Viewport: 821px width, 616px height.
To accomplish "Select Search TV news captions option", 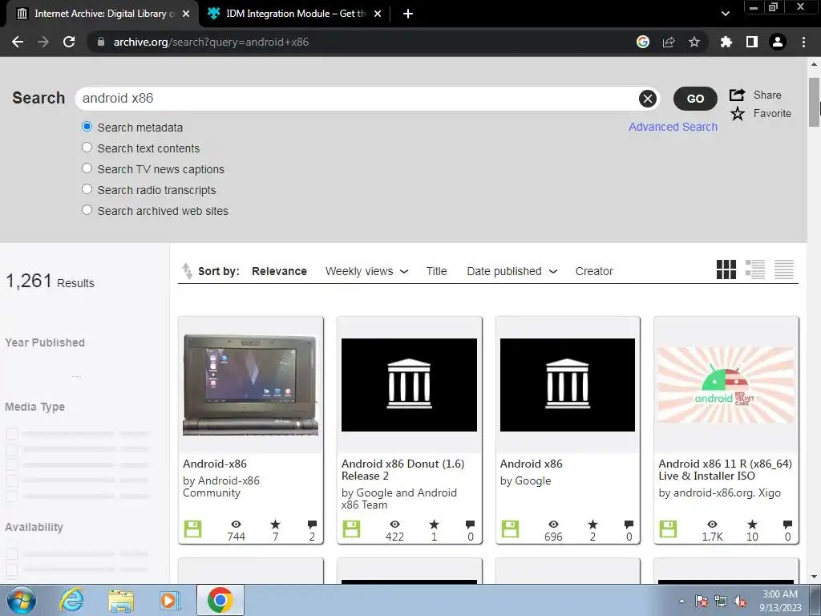I will (87, 168).
